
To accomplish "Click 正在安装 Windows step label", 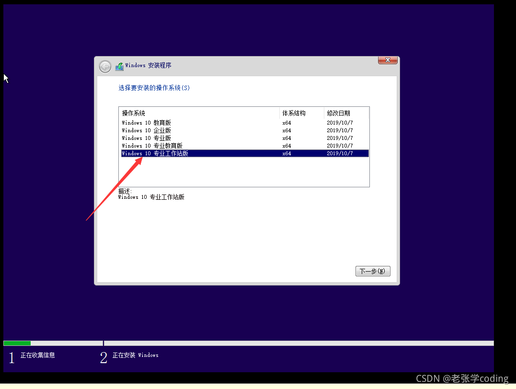I will point(135,355).
